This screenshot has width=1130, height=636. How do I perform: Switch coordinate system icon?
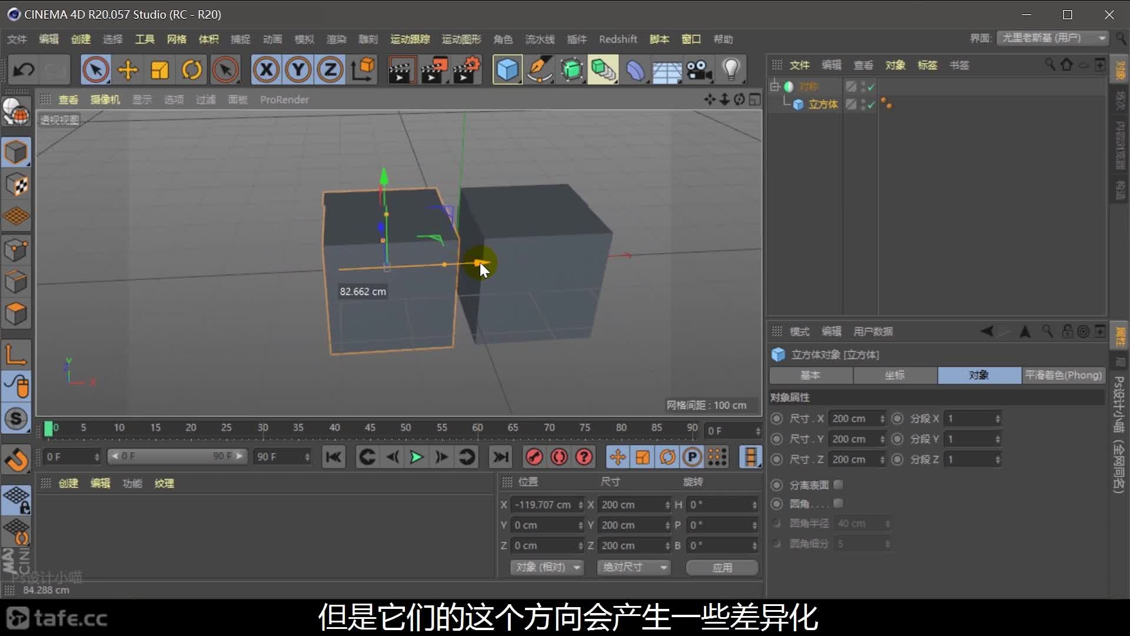click(x=363, y=69)
